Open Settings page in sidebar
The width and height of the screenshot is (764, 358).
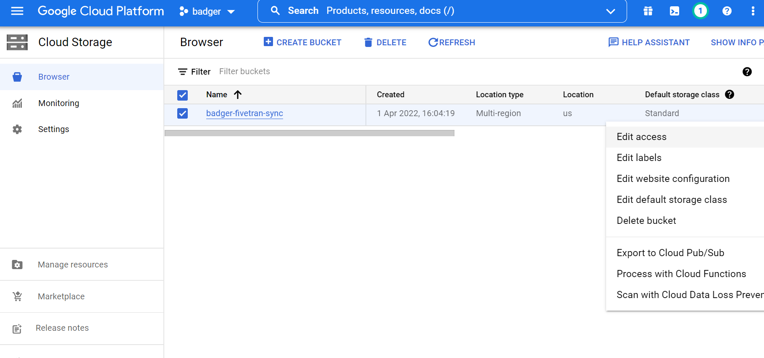point(54,129)
